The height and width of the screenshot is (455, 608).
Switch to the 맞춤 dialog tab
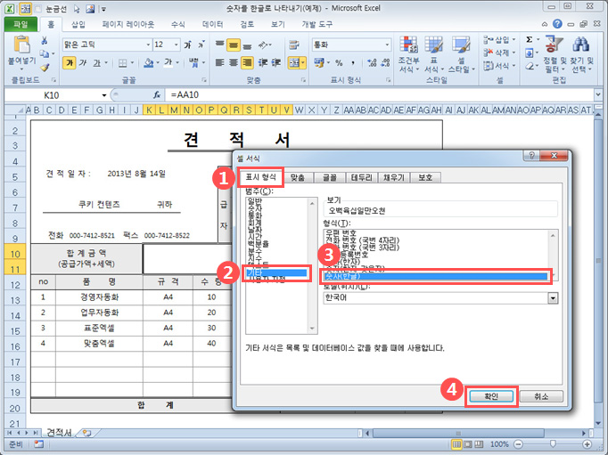point(298,177)
